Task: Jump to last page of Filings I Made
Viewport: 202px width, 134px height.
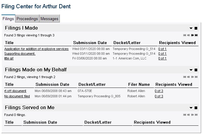Action: pyautogui.click(x=196, y=35)
